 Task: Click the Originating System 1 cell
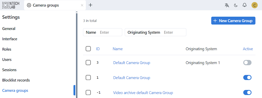(203, 63)
